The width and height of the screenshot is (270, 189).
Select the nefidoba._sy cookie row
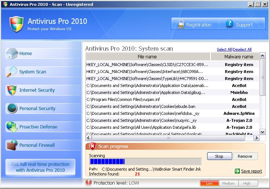pos(172,113)
